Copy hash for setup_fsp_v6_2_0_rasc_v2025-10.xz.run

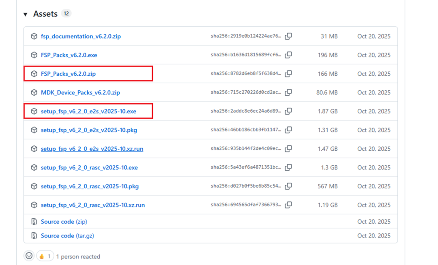tap(288, 205)
